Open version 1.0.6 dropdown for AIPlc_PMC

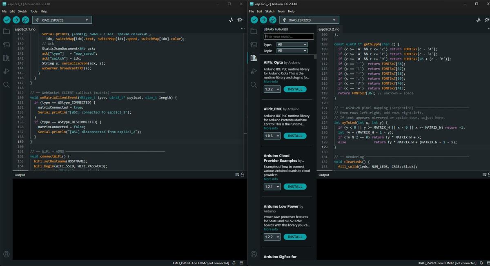pos(272,136)
